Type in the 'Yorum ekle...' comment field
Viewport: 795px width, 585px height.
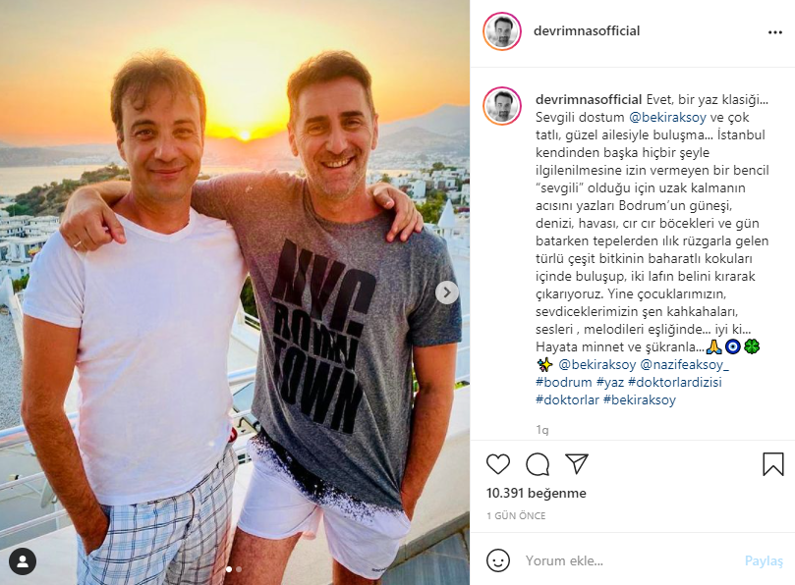629,561
